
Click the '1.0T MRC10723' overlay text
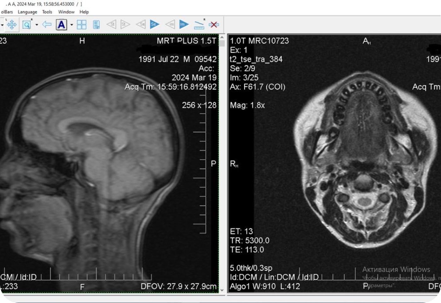(259, 41)
